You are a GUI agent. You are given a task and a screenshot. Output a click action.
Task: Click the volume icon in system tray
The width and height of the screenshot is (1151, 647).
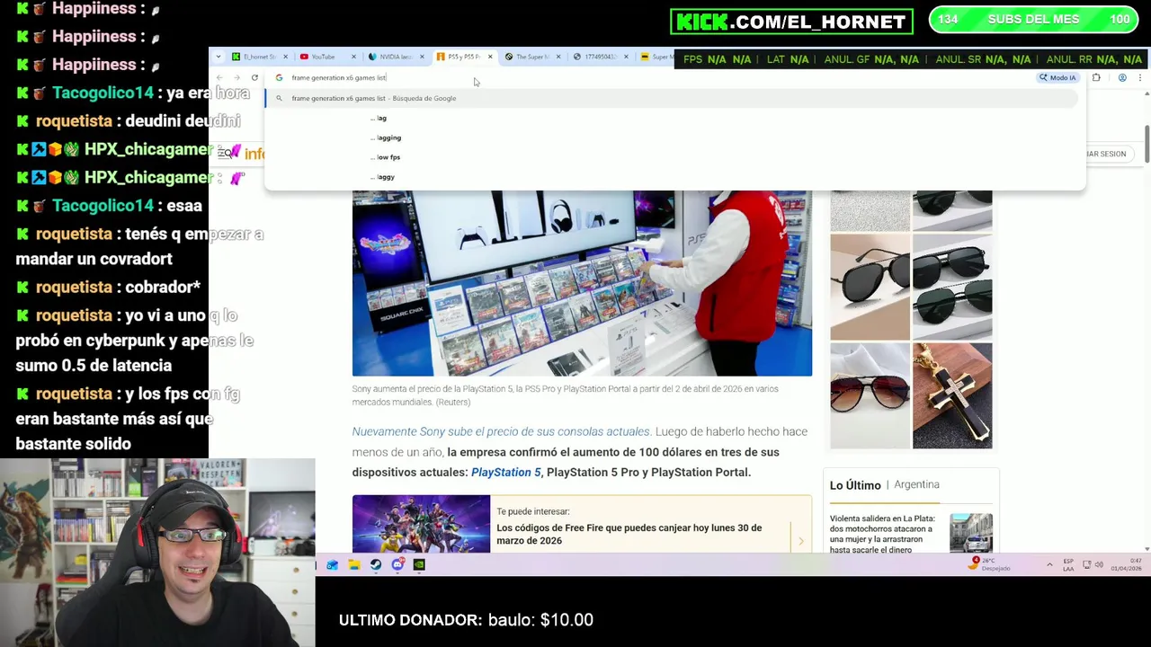point(1100,564)
